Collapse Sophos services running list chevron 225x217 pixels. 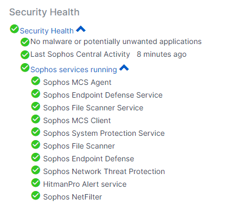pos(124,68)
